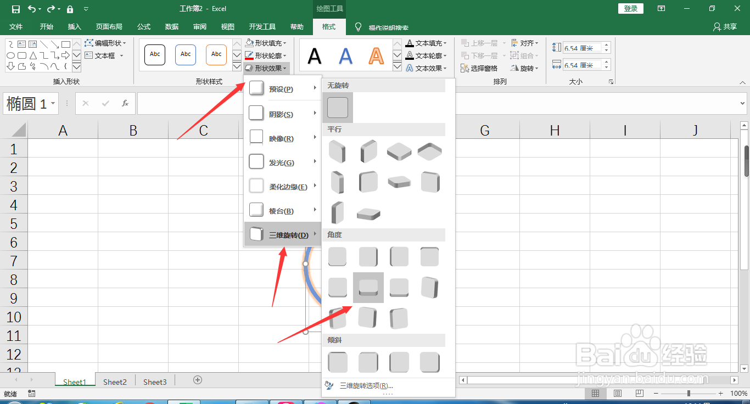
Task: Click 上移一层 bring forward
Action: point(482,43)
